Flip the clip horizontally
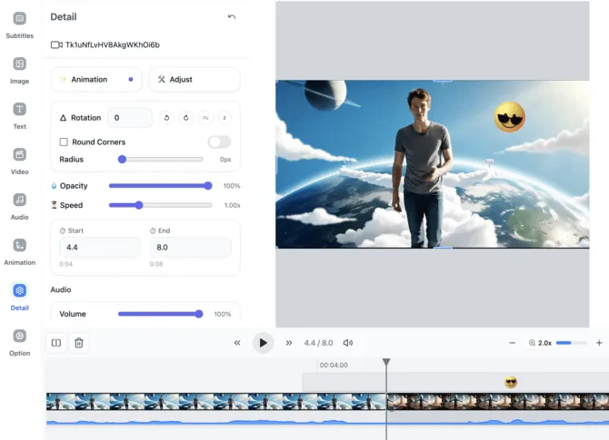 coord(205,118)
